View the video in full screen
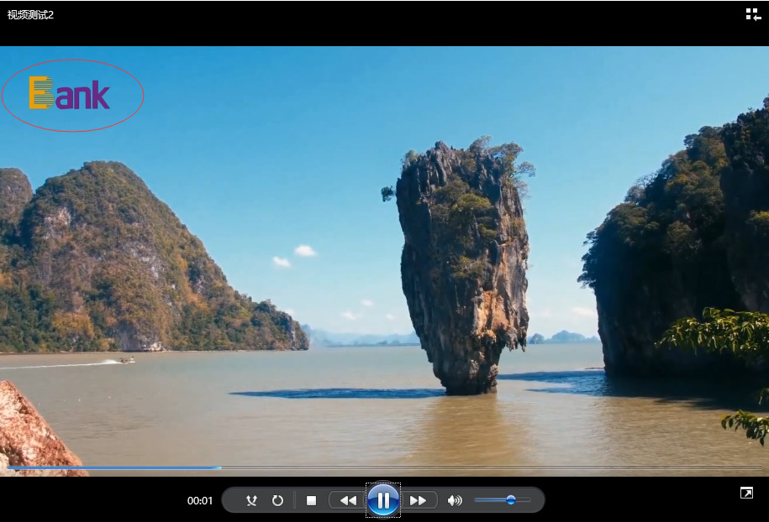 pyautogui.click(x=746, y=493)
